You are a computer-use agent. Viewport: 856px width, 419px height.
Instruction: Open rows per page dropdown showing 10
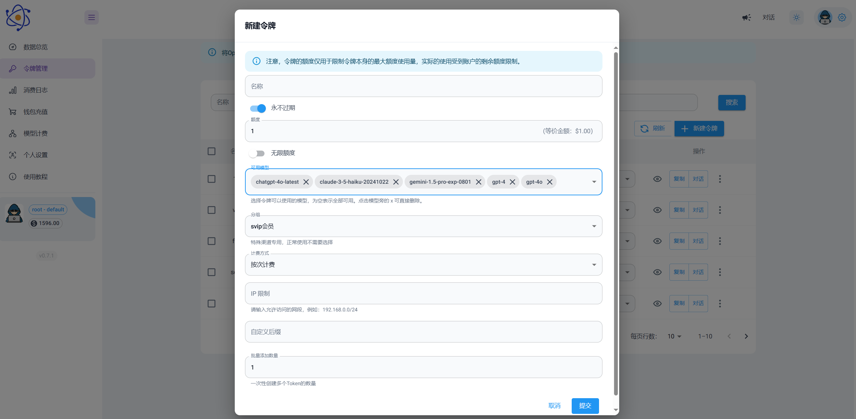click(x=675, y=336)
